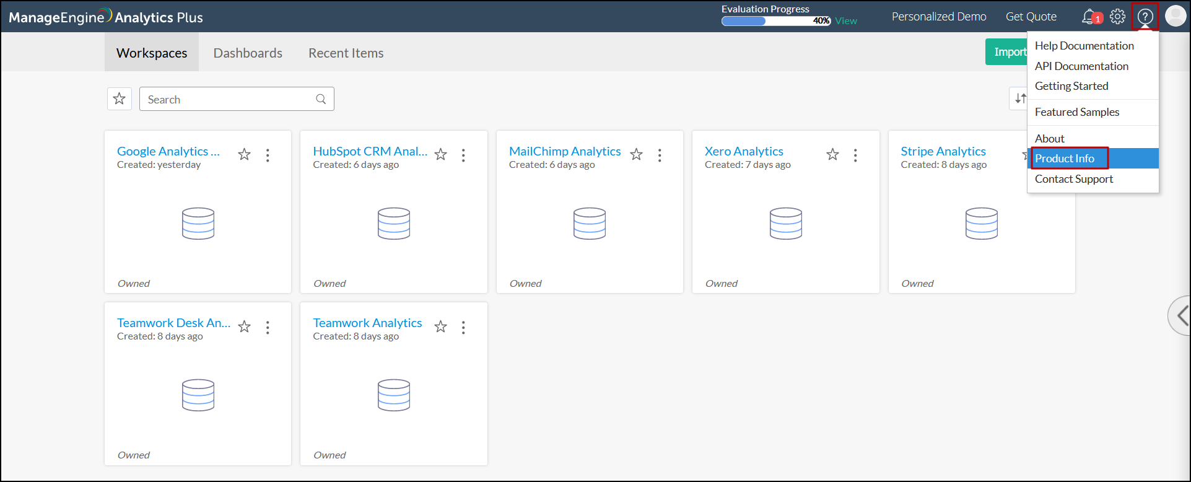Click the Evaluation Progress bar
The image size is (1191, 482).
(775, 21)
